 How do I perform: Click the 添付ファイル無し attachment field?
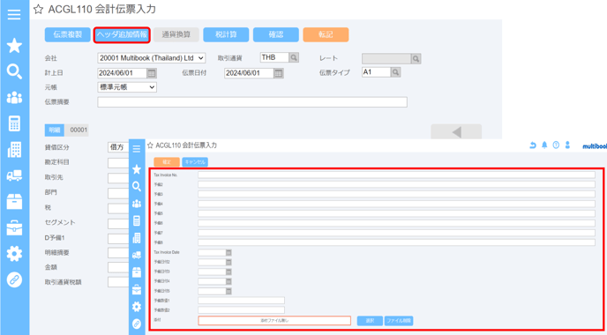click(x=274, y=321)
